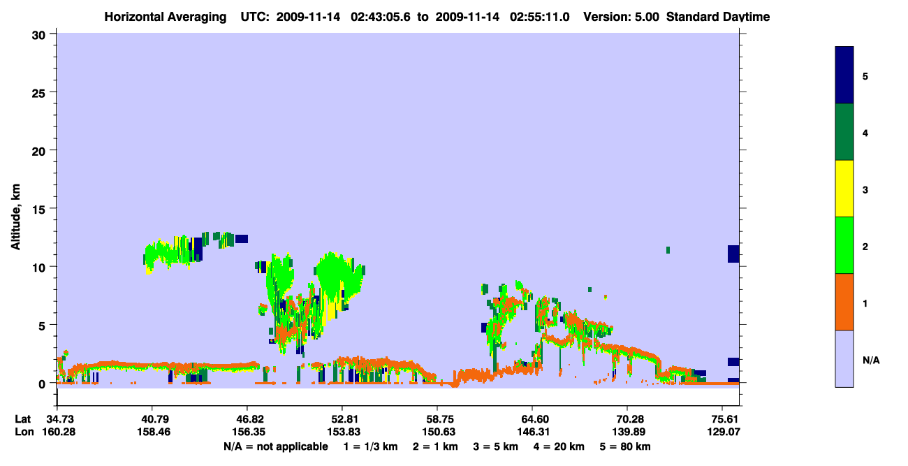Click the longitude value 160.28
This screenshot has width=908, height=466.
[x=57, y=432]
